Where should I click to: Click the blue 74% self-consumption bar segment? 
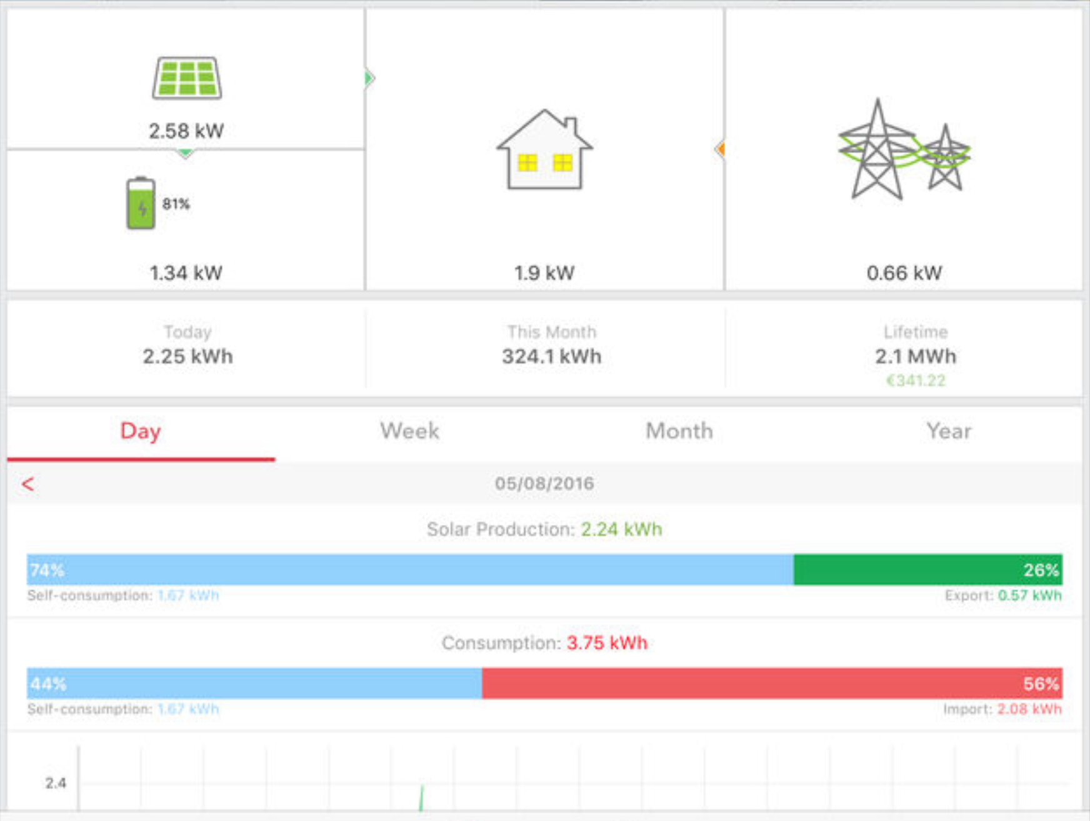tap(410, 570)
